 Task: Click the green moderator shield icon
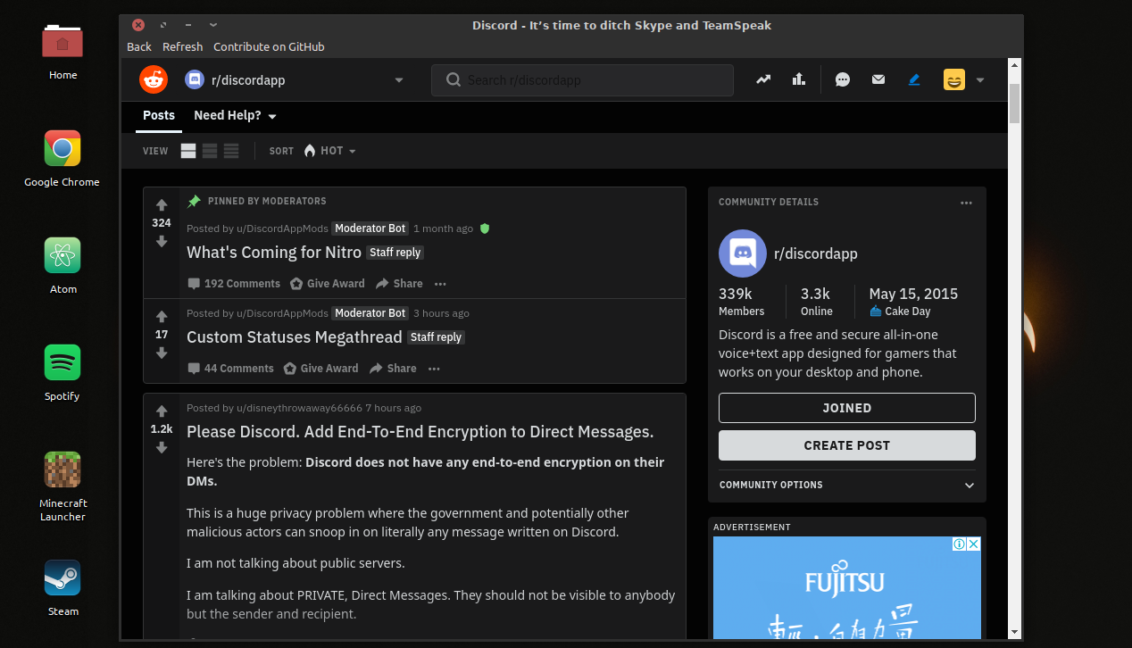coord(485,228)
